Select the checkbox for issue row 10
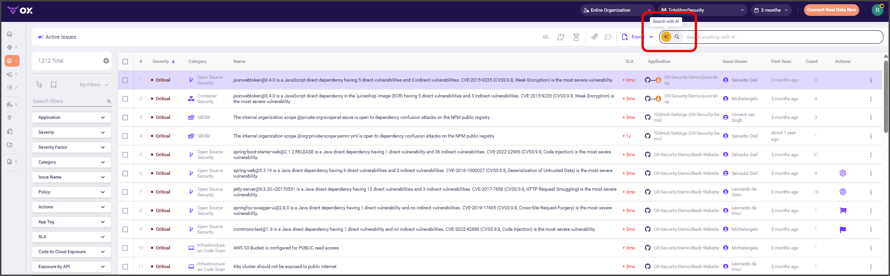Image resolution: width=890 pixels, height=276 pixels. pyautogui.click(x=125, y=248)
